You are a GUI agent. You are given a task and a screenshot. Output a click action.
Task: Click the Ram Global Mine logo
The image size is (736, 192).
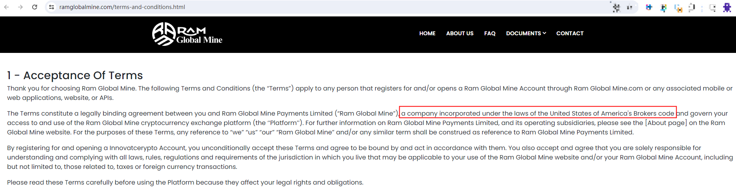pyautogui.click(x=187, y=34)
